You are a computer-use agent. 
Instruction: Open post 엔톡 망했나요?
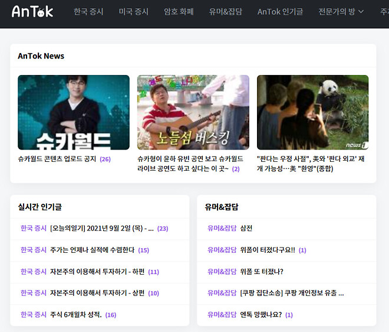point(261,315)
